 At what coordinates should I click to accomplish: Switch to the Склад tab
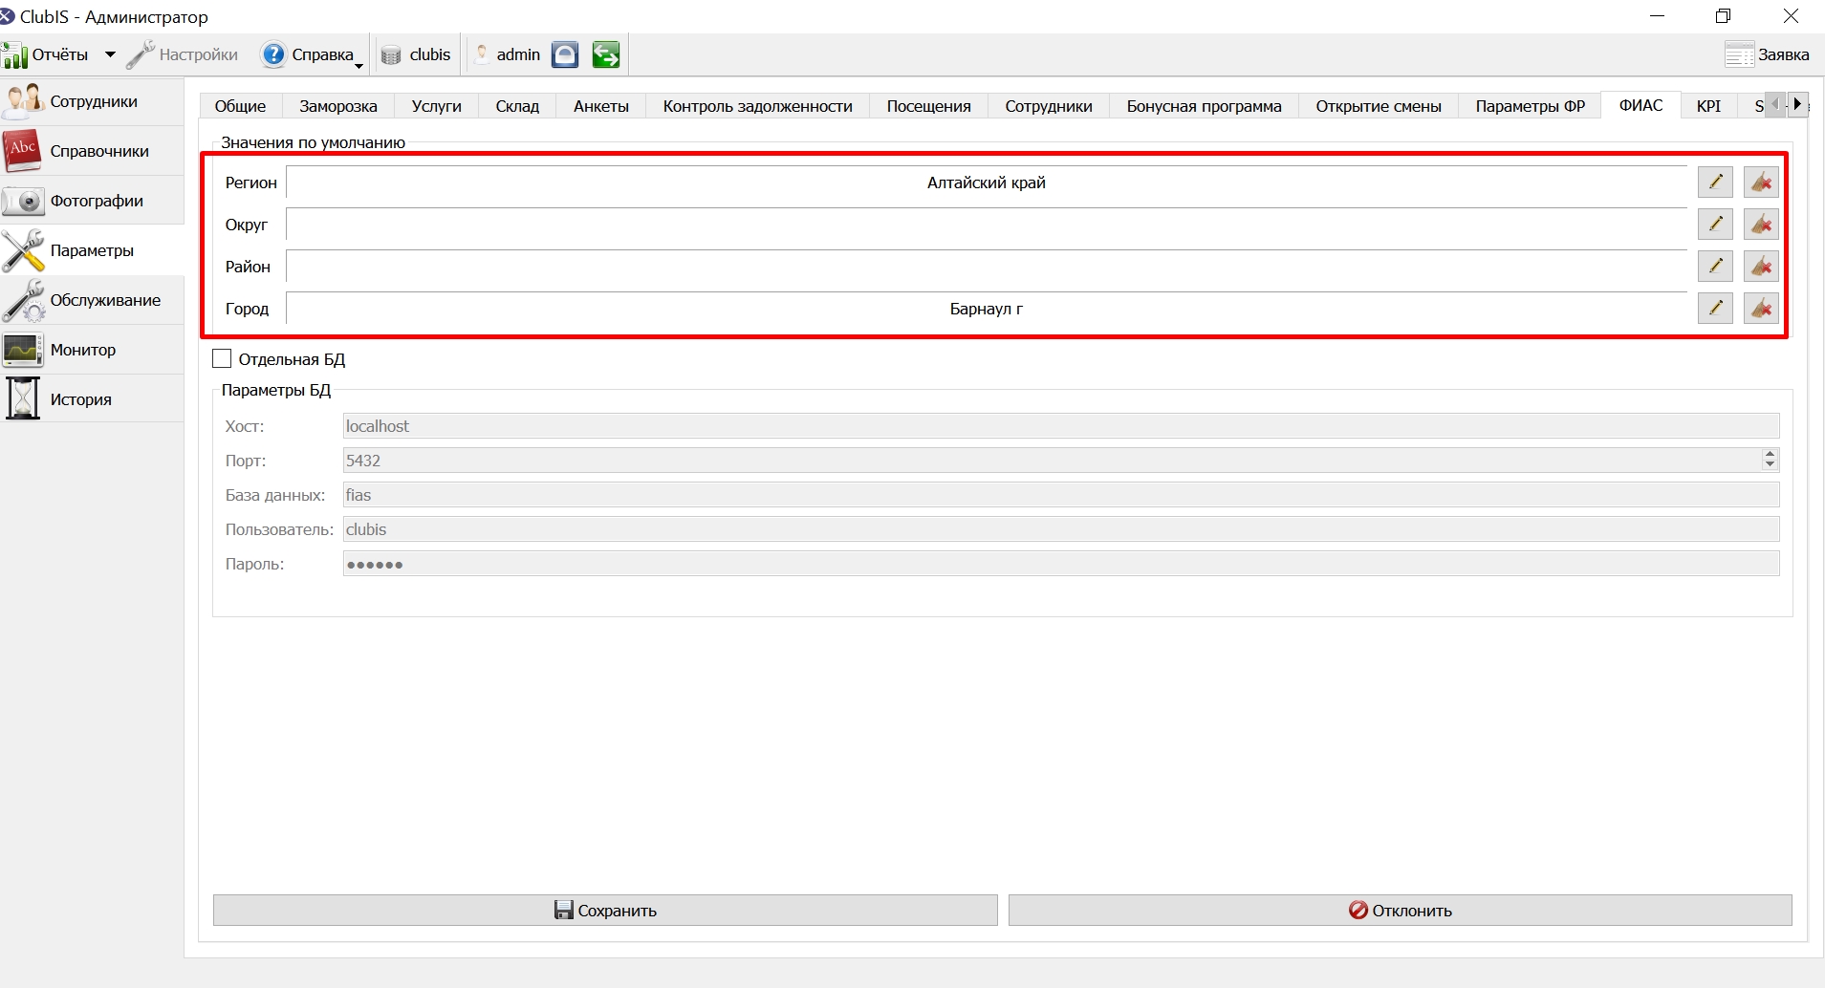pos(517,106)
